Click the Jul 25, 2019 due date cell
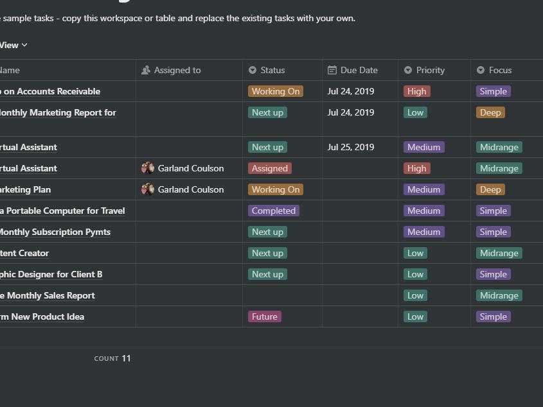This screenshot has height=407, width=543. (x=350, y=147)
